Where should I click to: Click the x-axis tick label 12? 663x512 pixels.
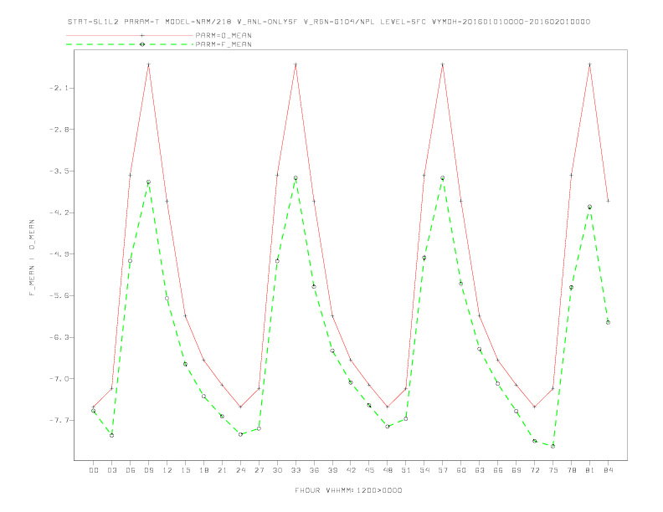click(167, 470)
